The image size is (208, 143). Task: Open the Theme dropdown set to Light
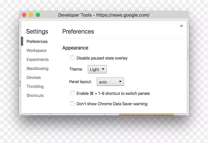tap(97, 69)
